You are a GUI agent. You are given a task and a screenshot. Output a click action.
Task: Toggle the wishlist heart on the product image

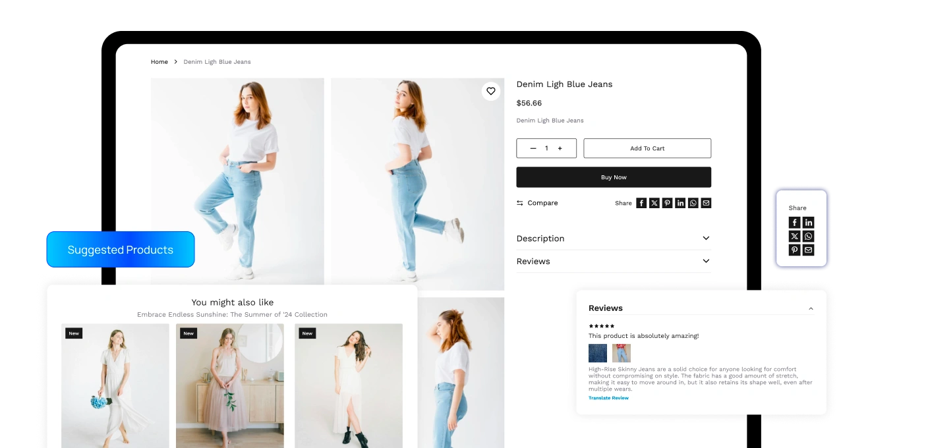(x=490, y=92)
